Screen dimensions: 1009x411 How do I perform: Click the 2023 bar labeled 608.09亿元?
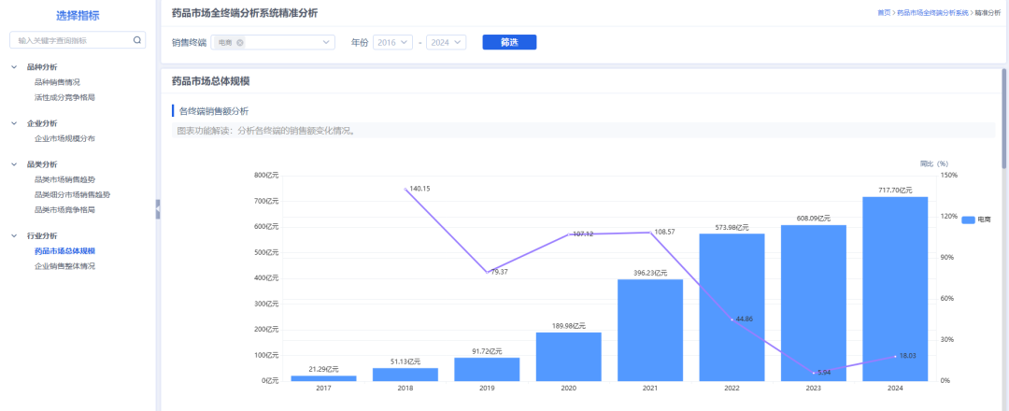(x=814, y=303)
